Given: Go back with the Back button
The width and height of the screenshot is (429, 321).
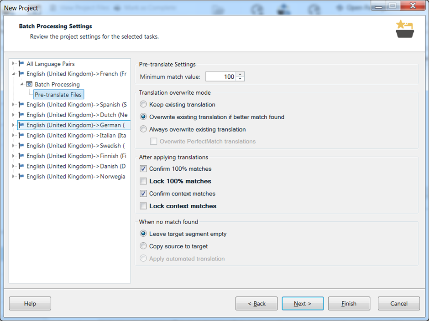Looking at the screenshot, I should click(256, 304).
